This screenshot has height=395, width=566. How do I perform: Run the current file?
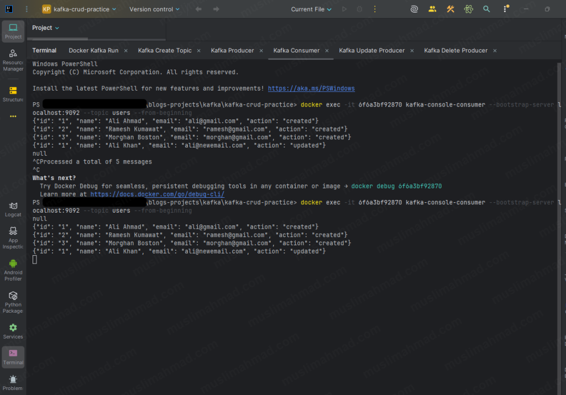pos(344,9)
